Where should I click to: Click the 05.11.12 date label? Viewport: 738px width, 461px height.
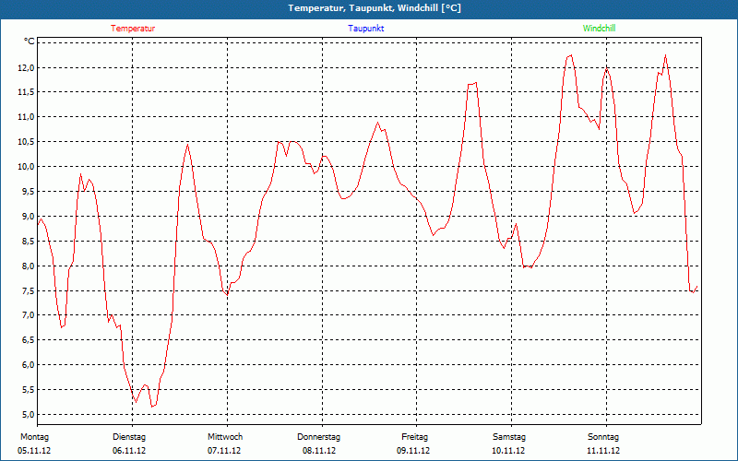34,451
